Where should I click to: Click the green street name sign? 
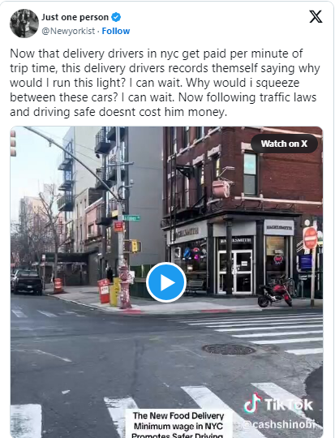[x=131, y=217]
